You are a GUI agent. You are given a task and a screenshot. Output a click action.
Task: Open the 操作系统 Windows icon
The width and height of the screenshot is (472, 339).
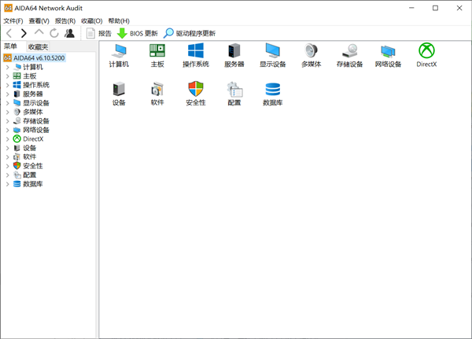[196, 52]
